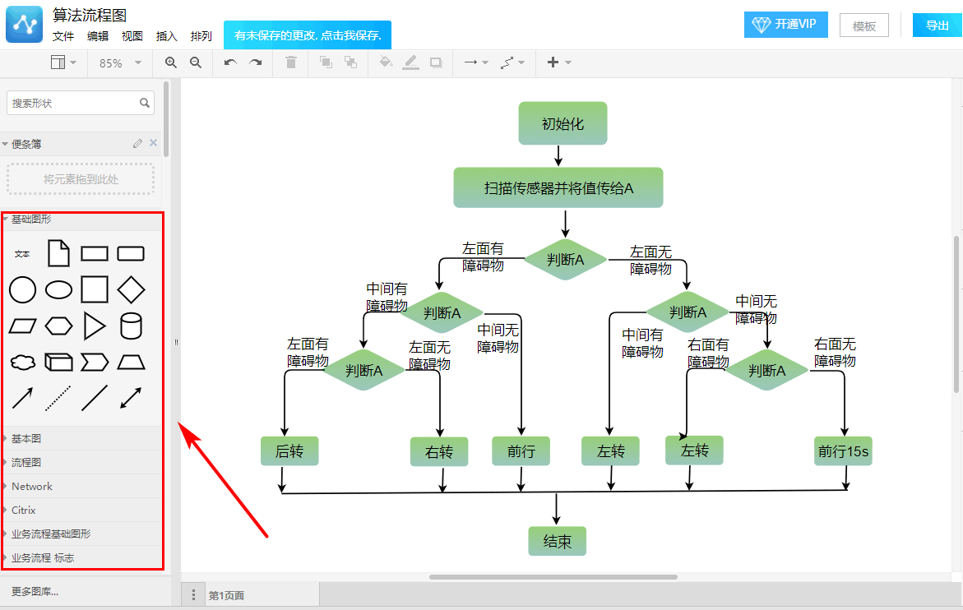The image size is (963, 610).
Task: Choose the circle shape in the shape library
Action: [22, 289]
